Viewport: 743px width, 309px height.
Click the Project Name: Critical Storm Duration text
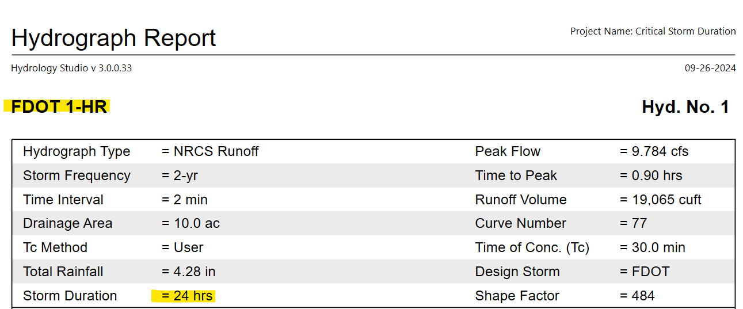653,31
